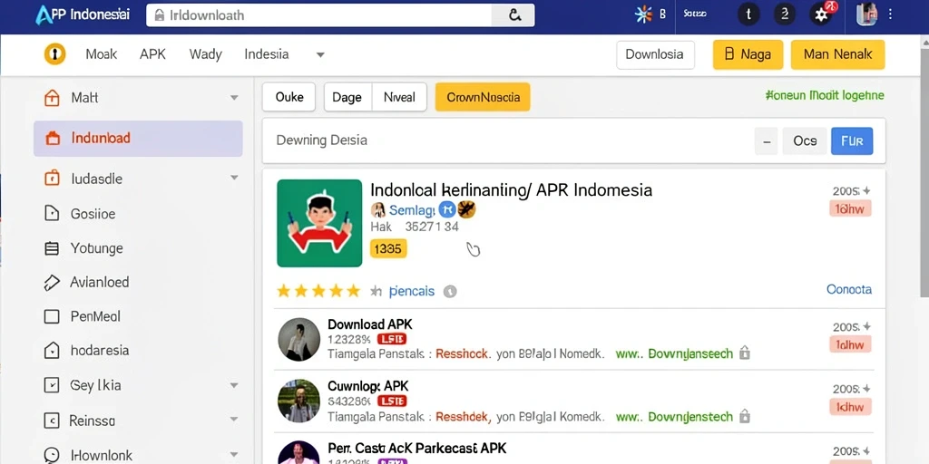Click the colorful star icon in top bar
The height and width of the screenshot is (464, 929).
[643, 14]
